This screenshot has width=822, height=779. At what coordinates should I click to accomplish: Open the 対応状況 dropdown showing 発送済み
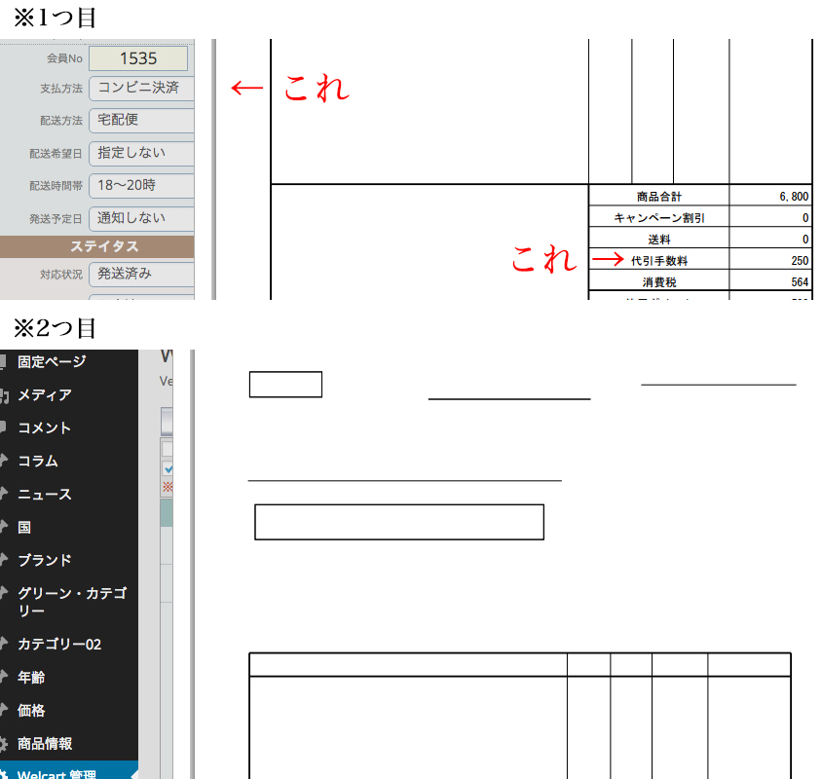coord(141,275)
